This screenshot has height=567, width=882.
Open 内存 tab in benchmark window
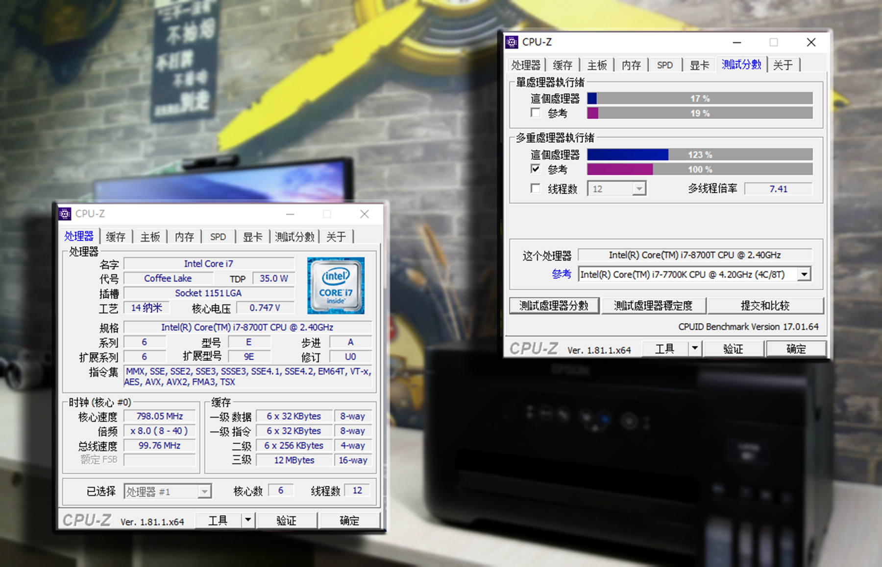pyautogui.click(x=631, y=65)
